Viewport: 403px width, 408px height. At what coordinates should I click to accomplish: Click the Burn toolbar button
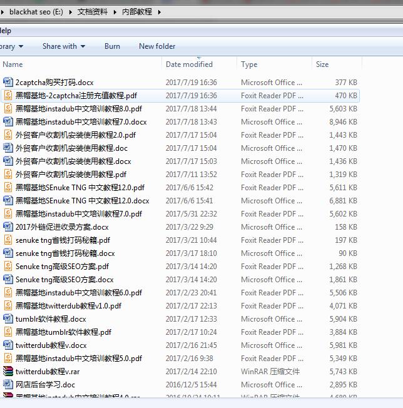coord(112,46)
